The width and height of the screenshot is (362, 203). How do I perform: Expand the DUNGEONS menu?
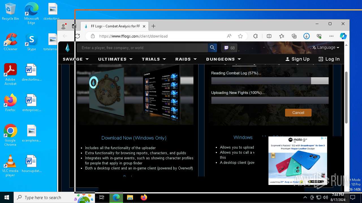pos(223,59)
